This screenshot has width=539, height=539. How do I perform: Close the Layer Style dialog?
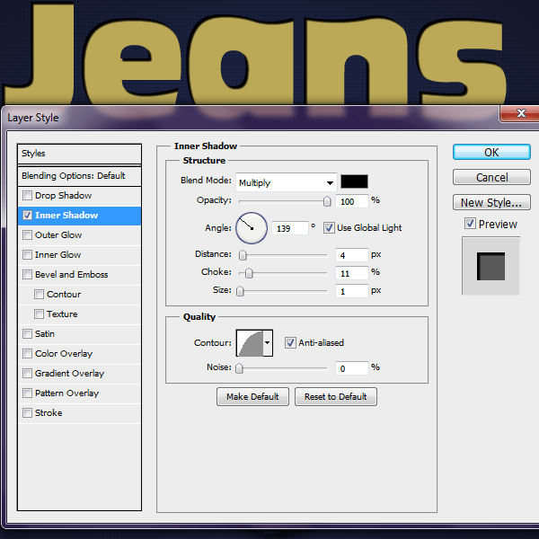tap(514, 114)
